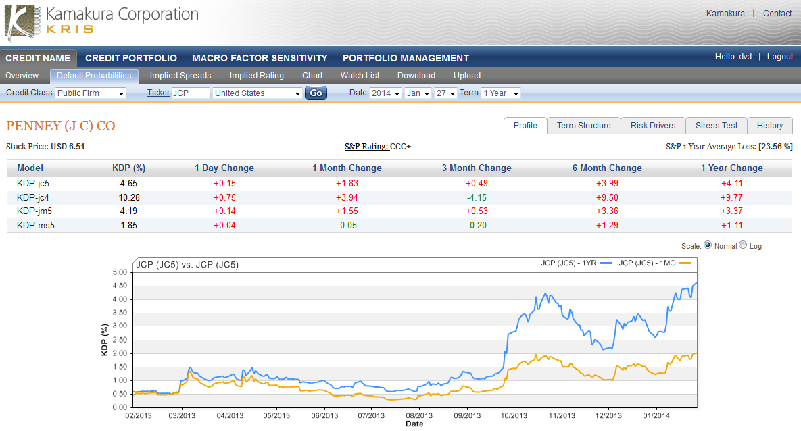Click the KDP-jc5 model row label

33,183
